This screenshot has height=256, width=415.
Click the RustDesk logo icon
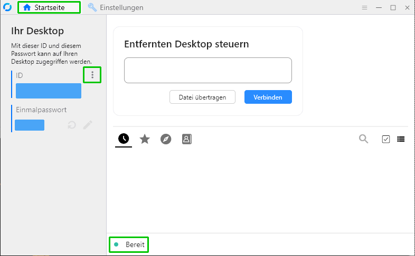(x=7, y=8)
